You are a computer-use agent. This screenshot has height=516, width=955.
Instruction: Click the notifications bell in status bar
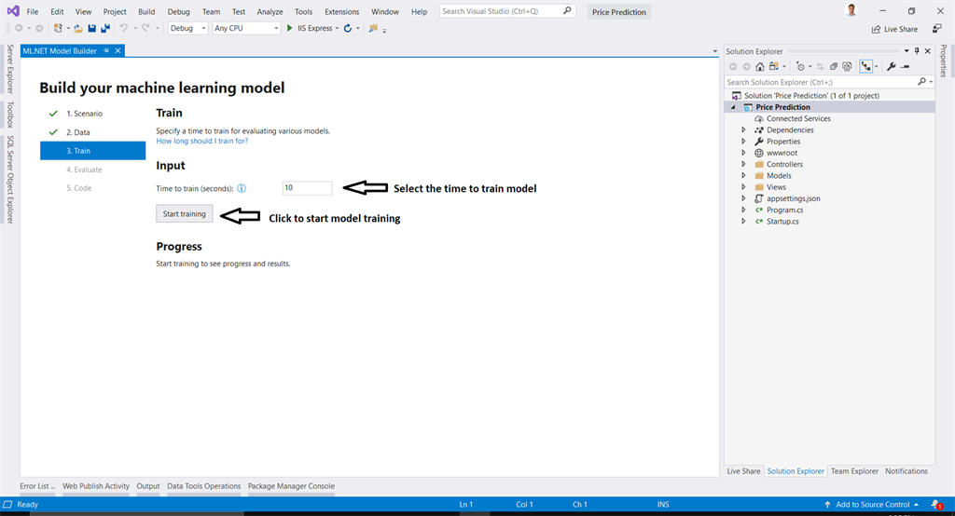(x=936, y=505)
